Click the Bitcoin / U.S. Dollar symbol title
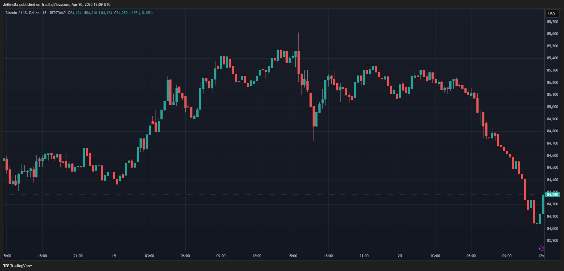 pos(22,13)
